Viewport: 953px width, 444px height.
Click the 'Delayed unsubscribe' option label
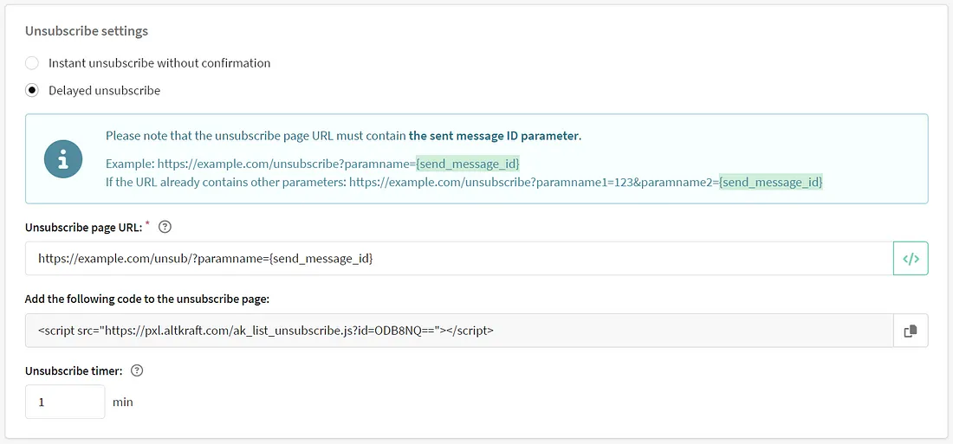(x=105, y=91)
